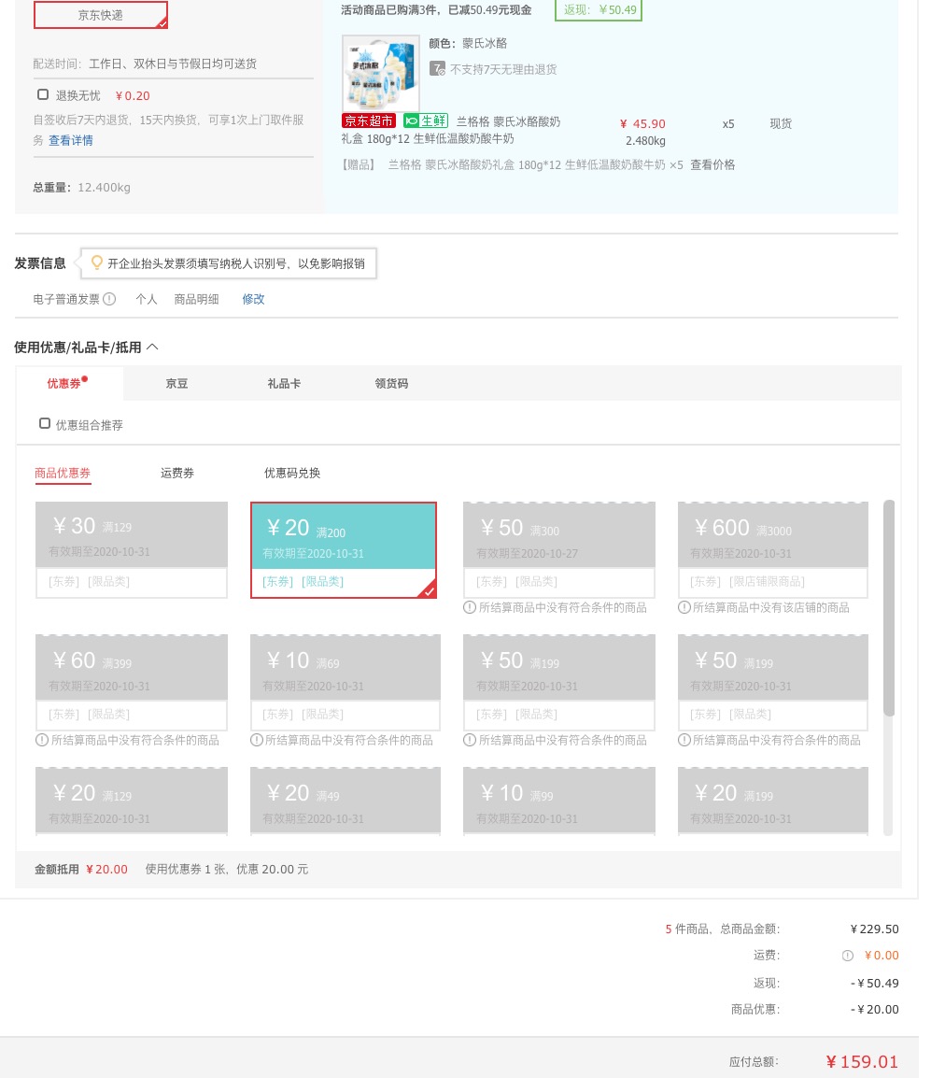Click the 商品优惠 -¥20.00 summary value
The image size is (945, 1078).
click(874, 1009)
